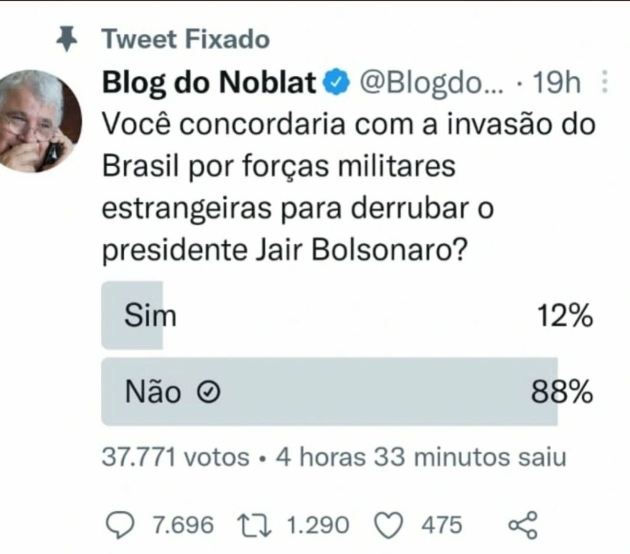Click the 37.771 votos count
Image resolution: width=630 pixels, height=554 pixels.
175,457
